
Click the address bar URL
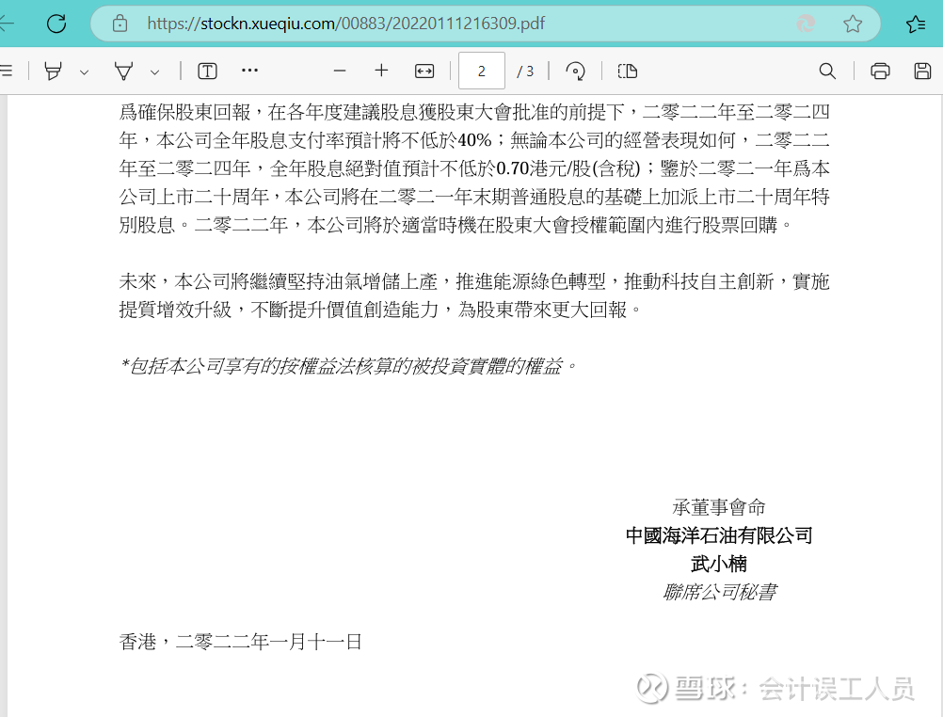pos(345,24)
